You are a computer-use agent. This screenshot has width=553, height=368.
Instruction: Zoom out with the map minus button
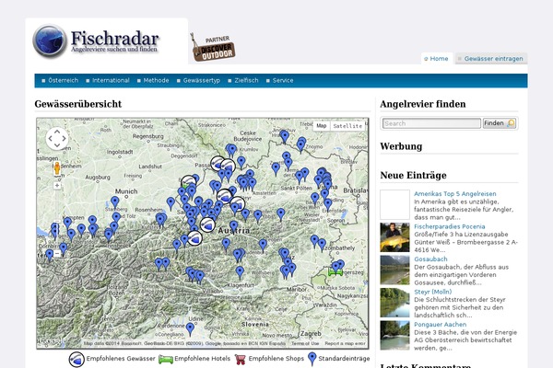(x=57, y=253)
